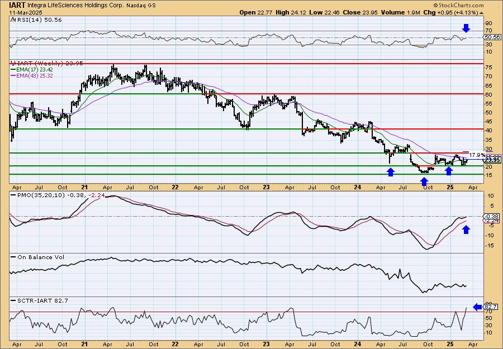Select the 'Close 23.95' header value
This screenshot has height=349, width=503.
click(x=360, y=12)
